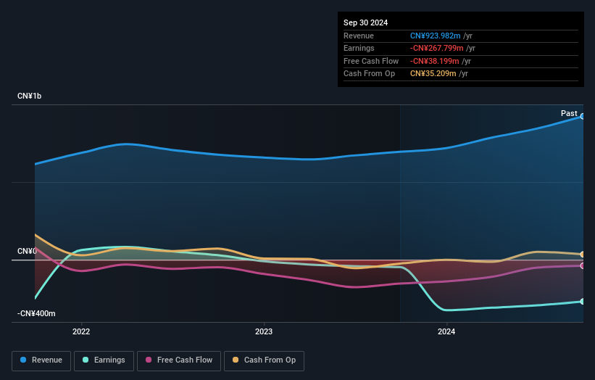Toggle the Free Cash Flow legend button
595x380 pixels.
[179, 360]
